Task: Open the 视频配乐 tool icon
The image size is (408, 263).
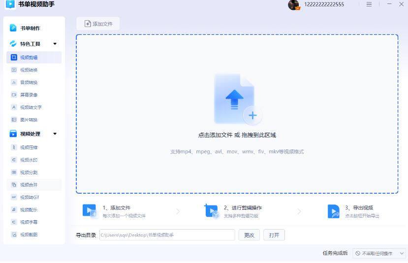Action: tap(14, 209)
